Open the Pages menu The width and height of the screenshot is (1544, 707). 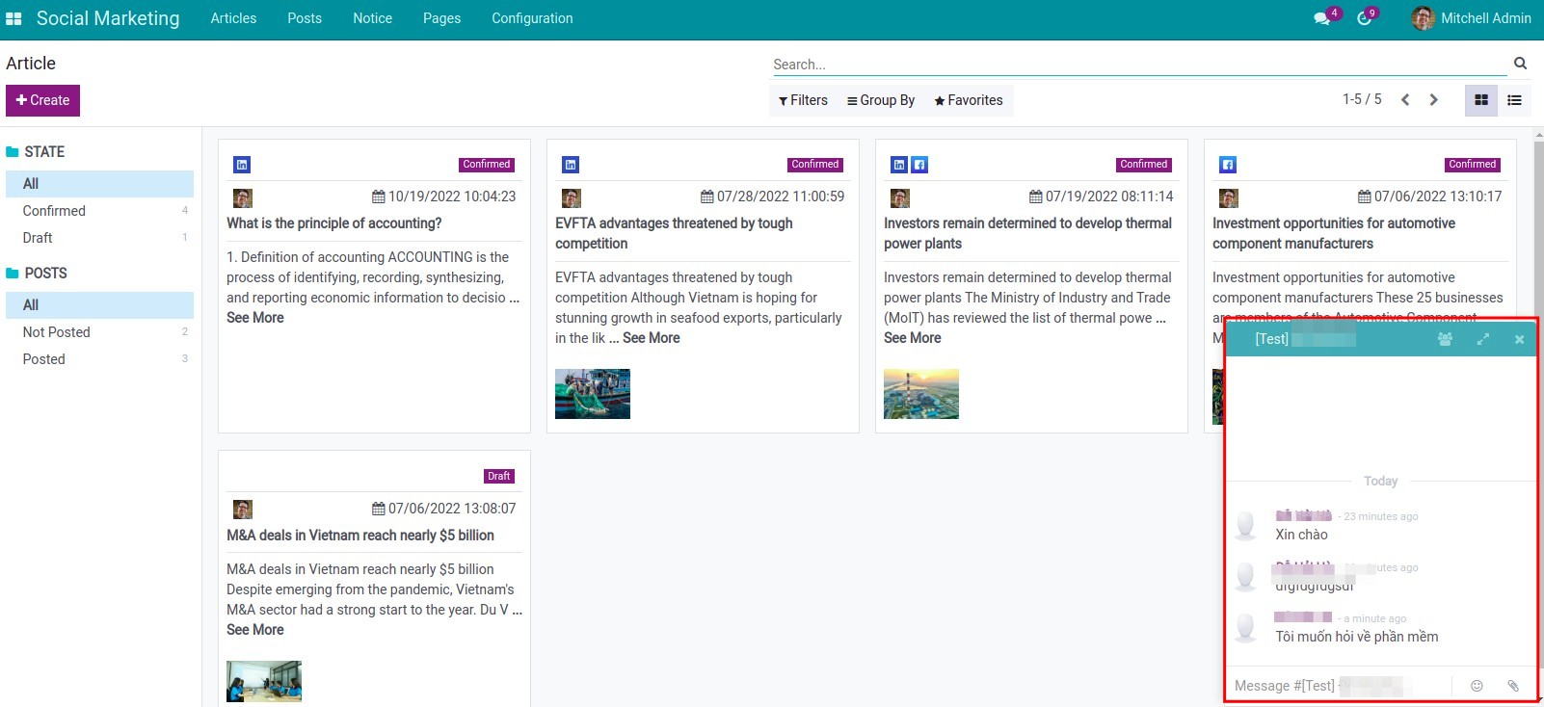tap(441, 18)
